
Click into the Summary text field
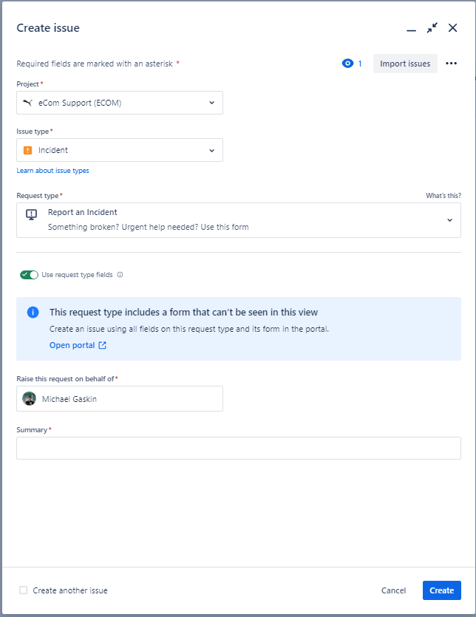pyautogui.click(x=239, y=448)
